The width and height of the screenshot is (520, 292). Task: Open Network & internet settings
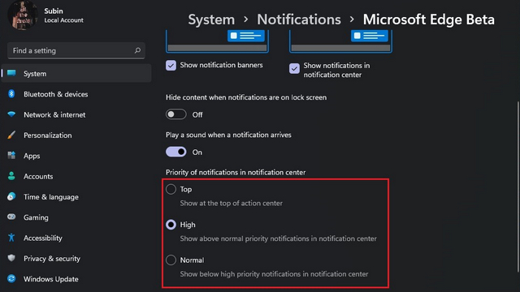pyautogui.click(x=76, y=114)
